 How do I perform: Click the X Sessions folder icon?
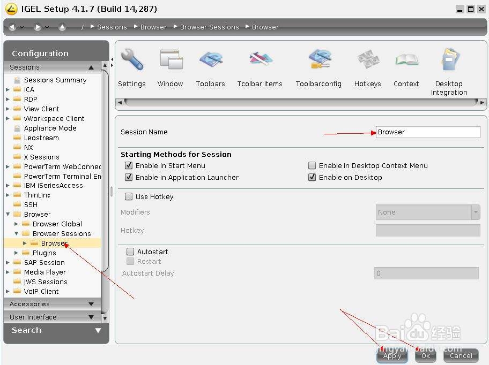17,157
